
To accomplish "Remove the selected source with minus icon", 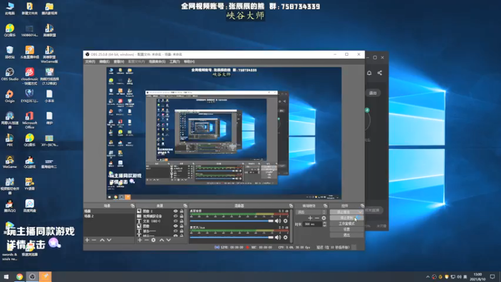I will [x=147, y=240].
